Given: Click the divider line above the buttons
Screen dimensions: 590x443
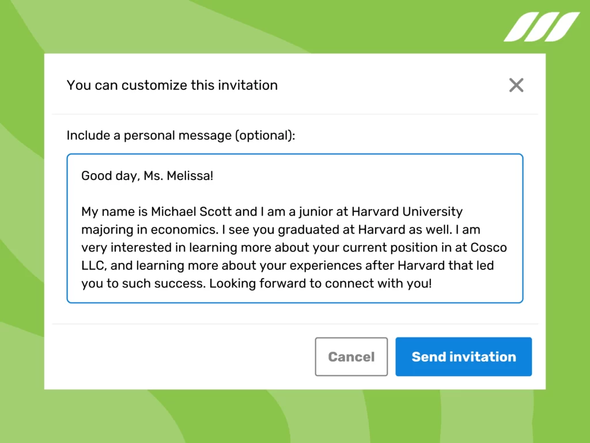Looking at the screenshot, I should tap(295, 324).
